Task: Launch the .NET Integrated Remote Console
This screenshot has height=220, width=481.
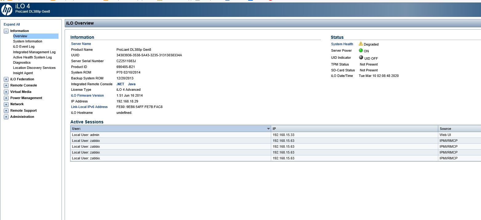Action: 120,84
